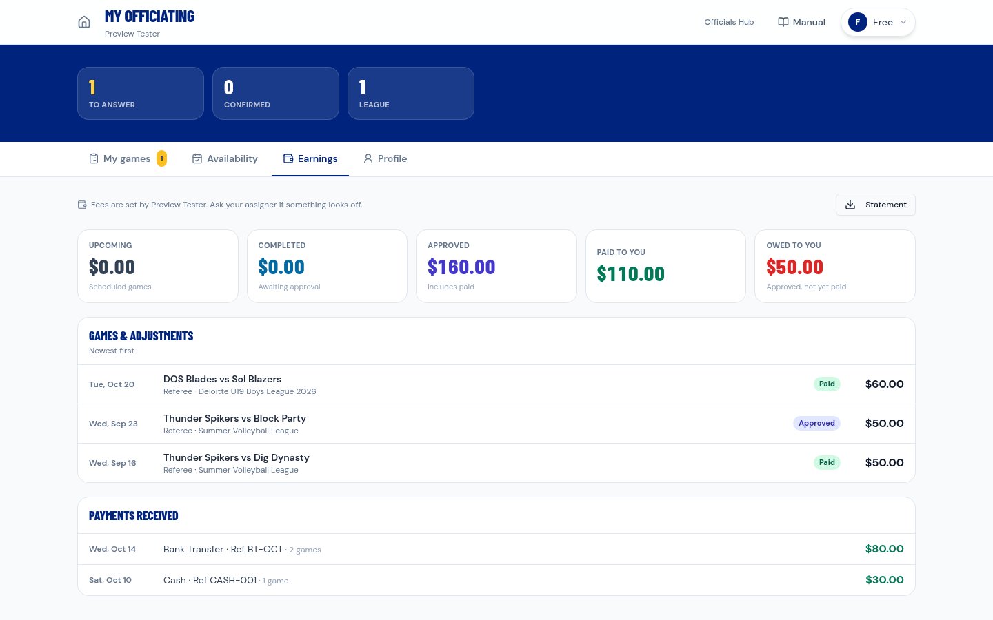Click the $60.00 game amount
993x620 pixels.
pyautogui.click(x=885, y=384)
